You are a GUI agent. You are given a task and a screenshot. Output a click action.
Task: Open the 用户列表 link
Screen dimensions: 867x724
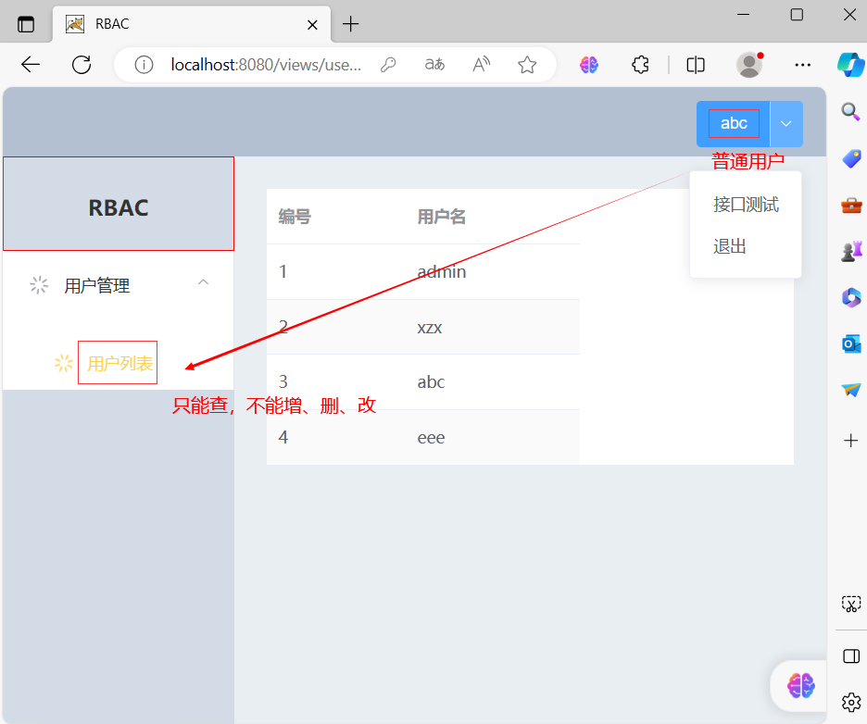coord(118,362)
